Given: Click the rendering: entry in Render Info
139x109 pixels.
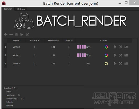Looking at the screenshot, I should pos(15,99).
